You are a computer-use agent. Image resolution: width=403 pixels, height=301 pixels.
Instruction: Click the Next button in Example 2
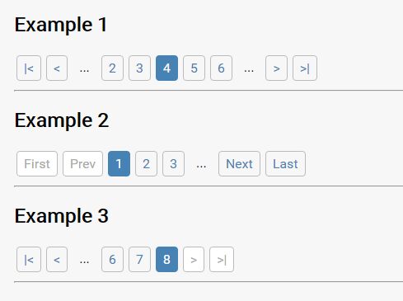239,164
